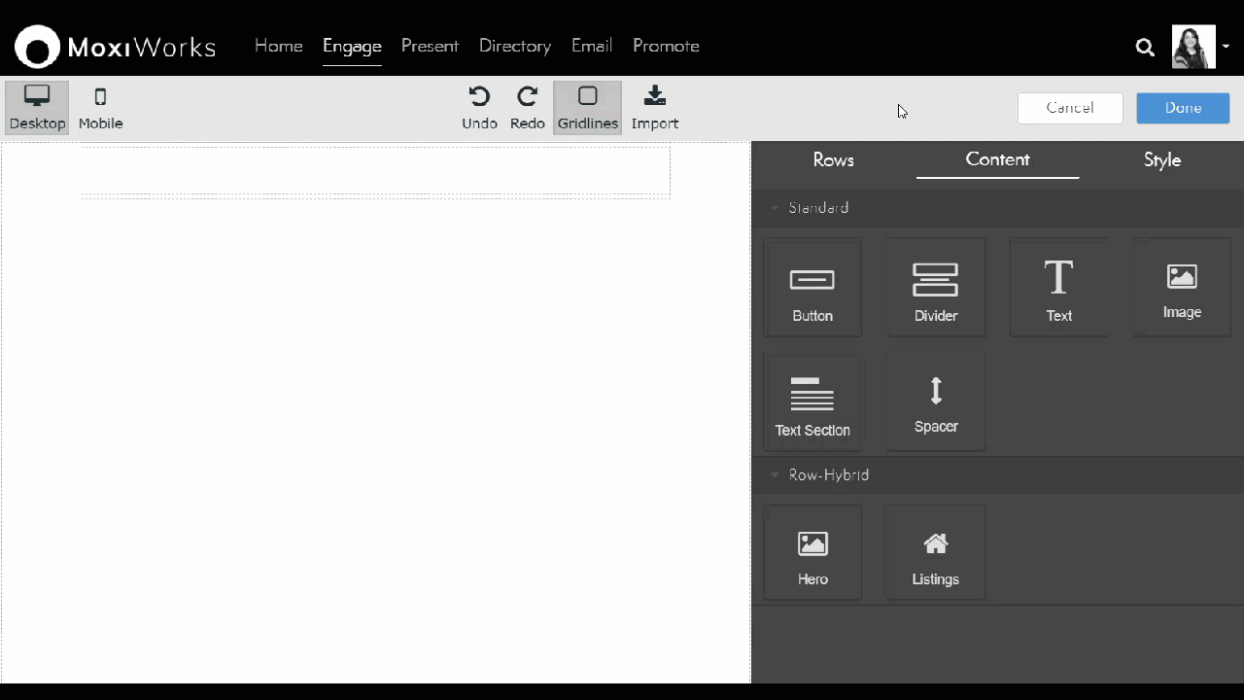Select the Button content block
1244x700 pixels.
tap(812, 288)
